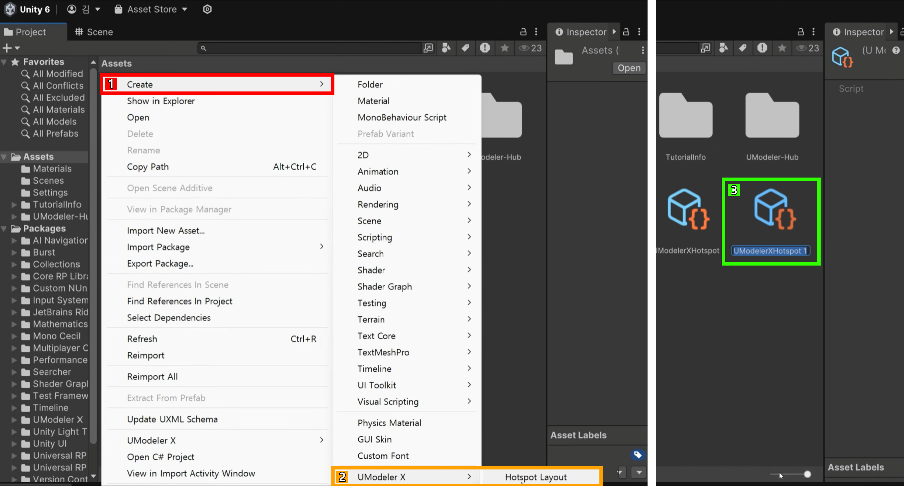Open the left Inspector tab
Viewport: 904px width, 486px height.
click(x=581, y=32)
